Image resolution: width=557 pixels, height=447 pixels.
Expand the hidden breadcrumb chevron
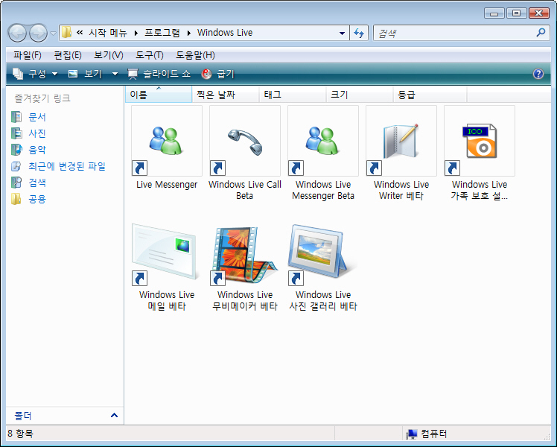[x=80, y=33]
